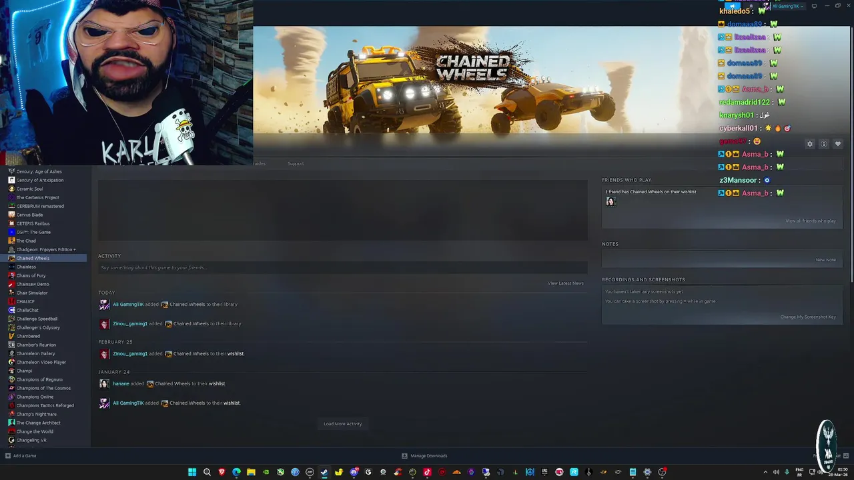Open File Explorer from taskbar

click(251, 472)
